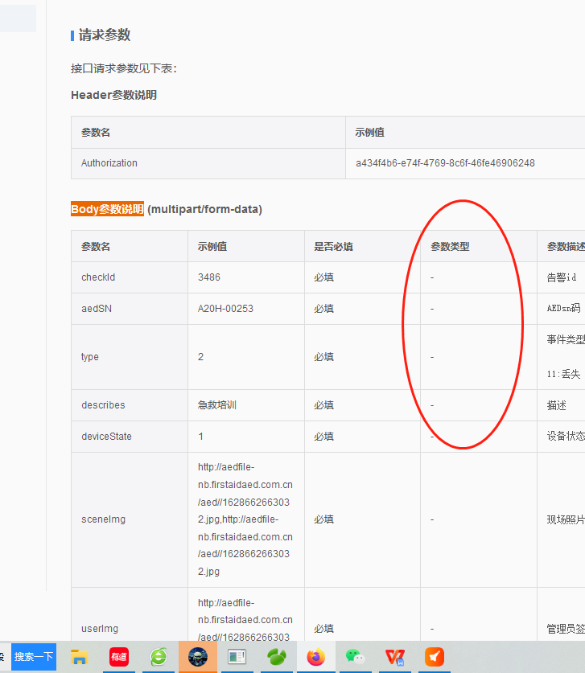
Task: Click the deviceState parameter name cell
Action: click(x=130, y=437)
